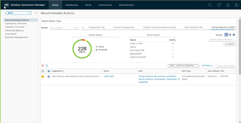241x123 pixels.
Task: Clear the Scope vCenters selection x
Action: pyautogui.click(x=75, y=28)
